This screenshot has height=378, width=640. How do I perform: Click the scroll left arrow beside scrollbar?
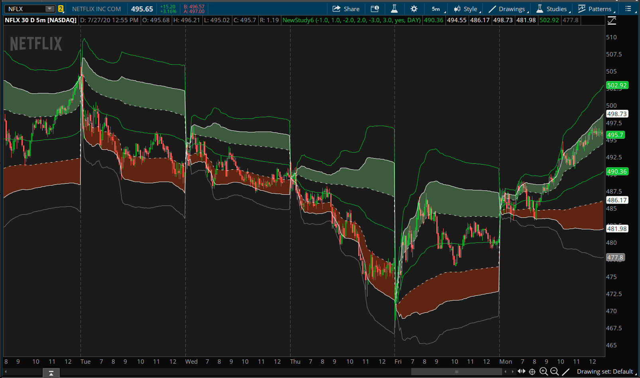coord(505,372)
